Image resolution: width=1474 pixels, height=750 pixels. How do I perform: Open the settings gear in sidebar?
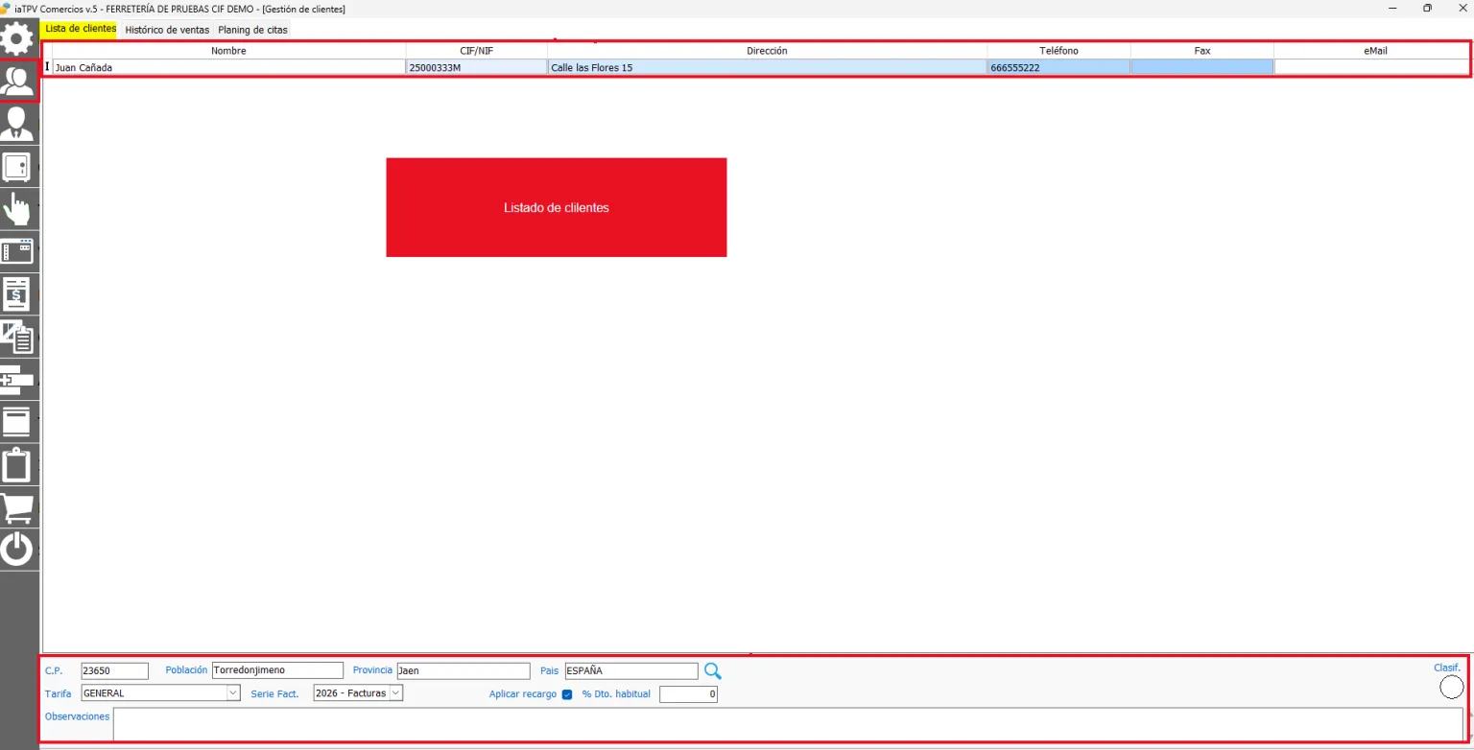click(x=17, y=38)
